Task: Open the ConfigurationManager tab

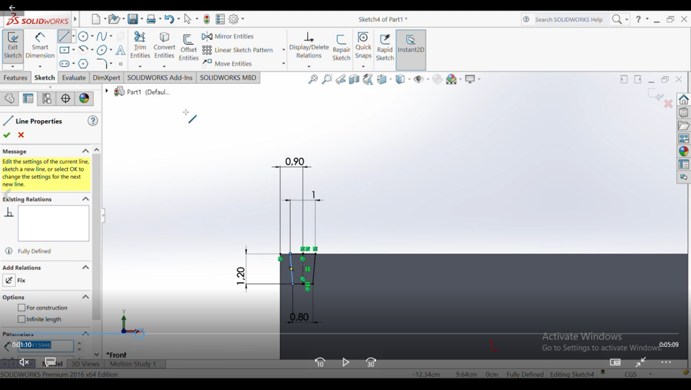Action: coord(47,99)
